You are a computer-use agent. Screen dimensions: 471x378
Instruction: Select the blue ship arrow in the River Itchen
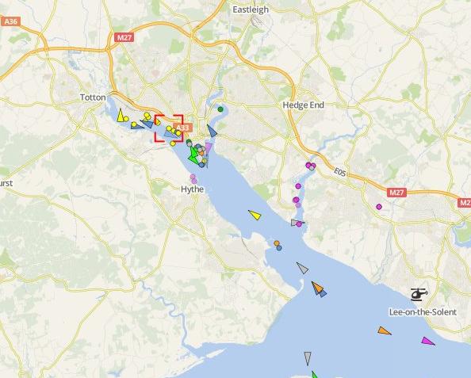[x=212, y=131]
